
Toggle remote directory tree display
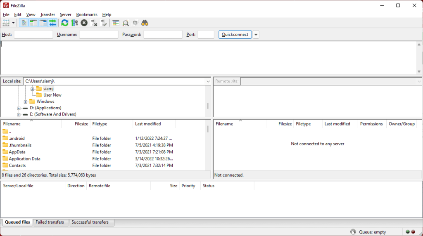(x=43, y=23)
